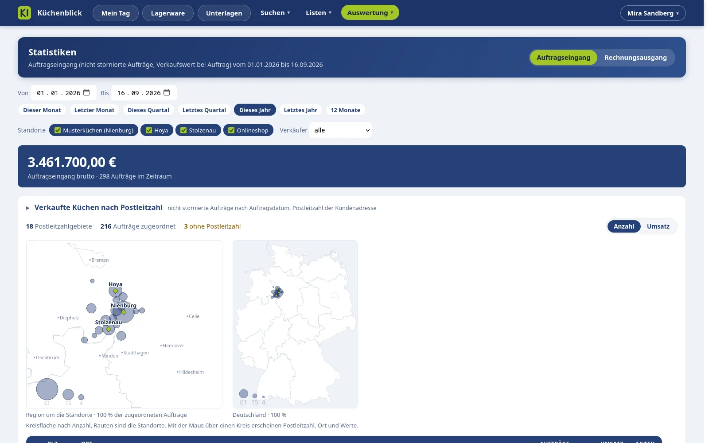This screenshot has width=709, height=443.
Task: Open the Unterlagen page
Action: pos(224,13)
